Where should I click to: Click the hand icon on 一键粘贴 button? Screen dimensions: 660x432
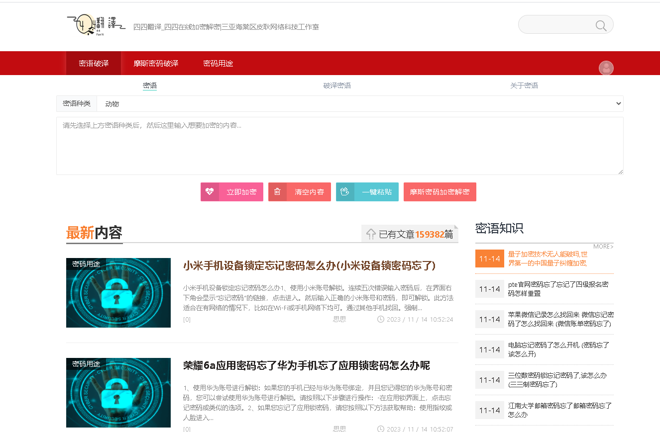coord(344,192)
